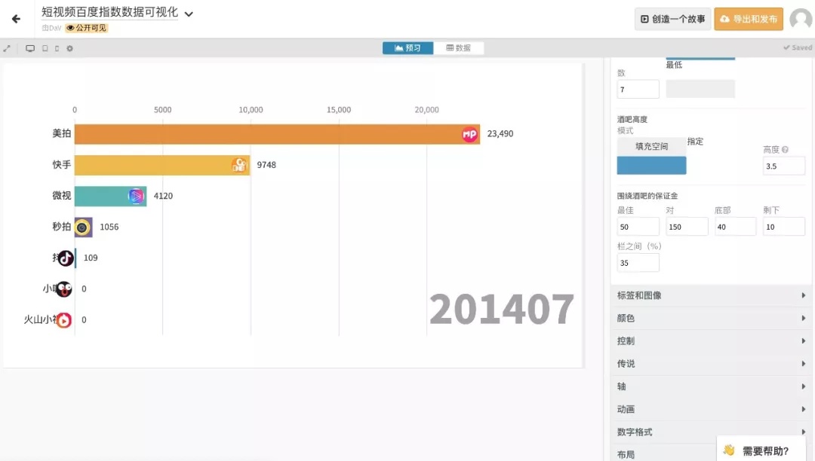The image size is (815, 461).
Task: Edit right margin field showing 150
Action: 687,227
